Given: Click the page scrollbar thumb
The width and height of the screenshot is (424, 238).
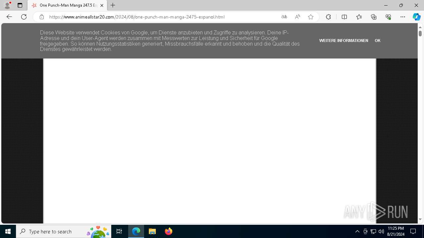Looking at the screenshot, I should coord(420,33).
